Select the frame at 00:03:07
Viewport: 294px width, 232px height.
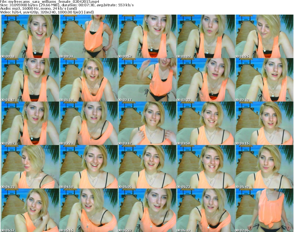pos(30,123)
